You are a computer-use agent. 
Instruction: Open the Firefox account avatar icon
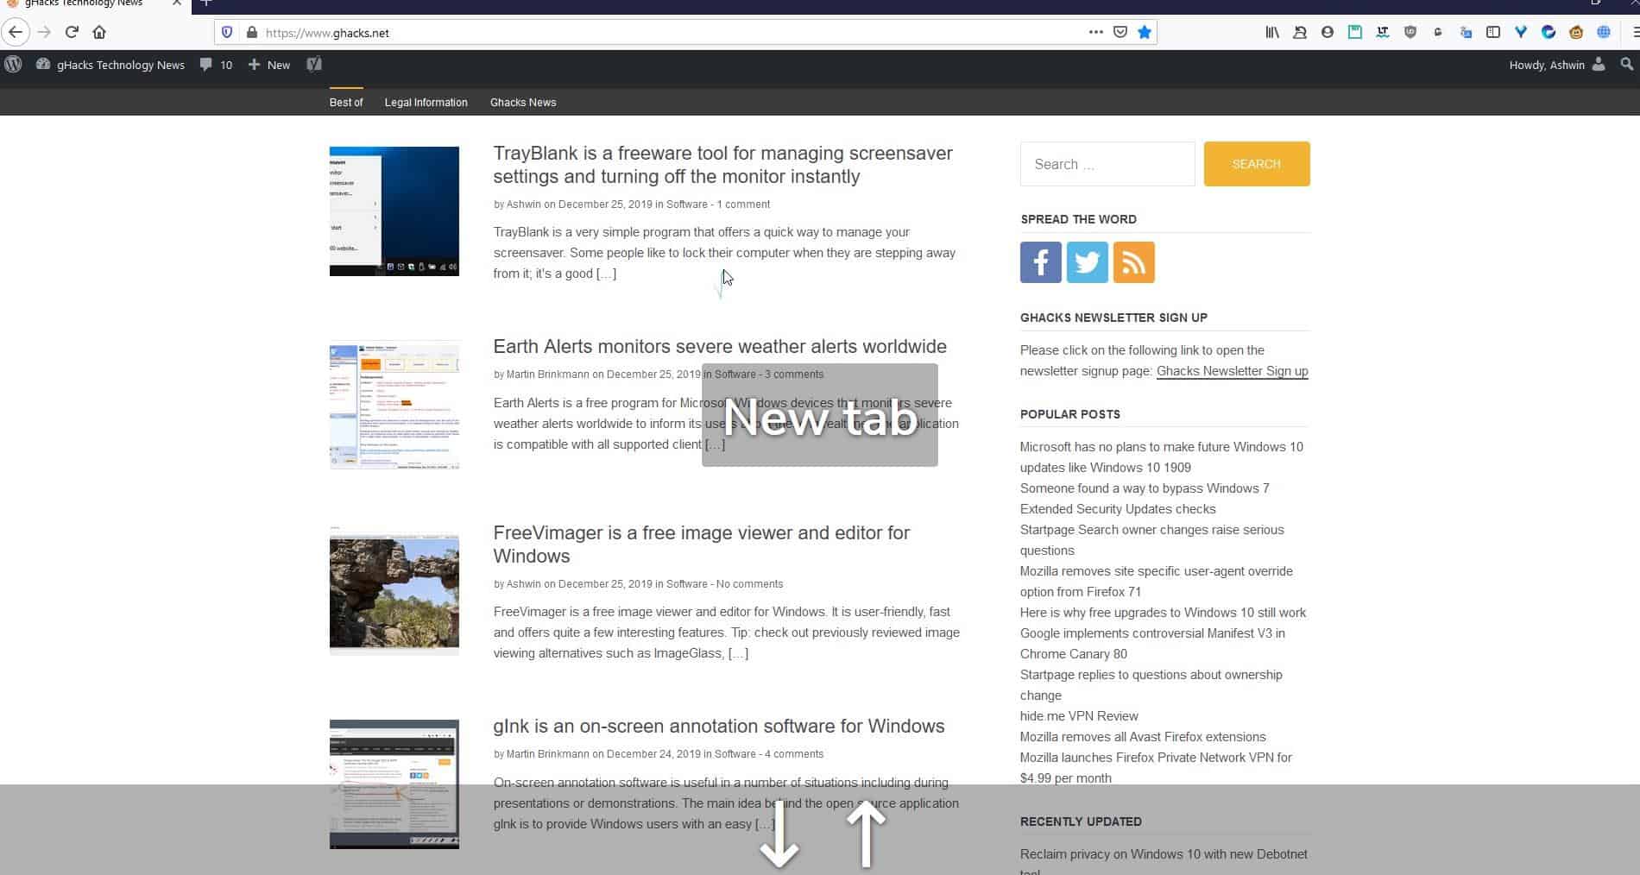point(1328,32)
